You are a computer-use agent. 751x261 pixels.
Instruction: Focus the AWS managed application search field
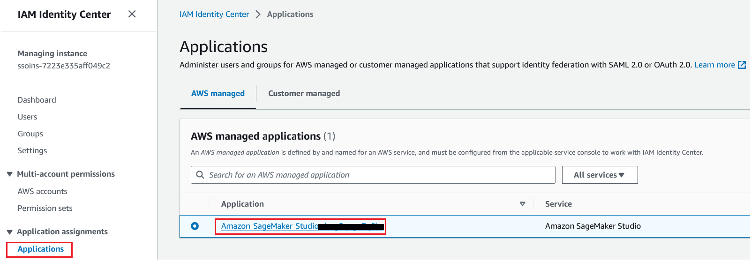373,175
